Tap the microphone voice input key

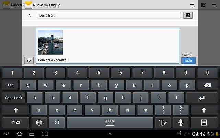coord(181,122)
